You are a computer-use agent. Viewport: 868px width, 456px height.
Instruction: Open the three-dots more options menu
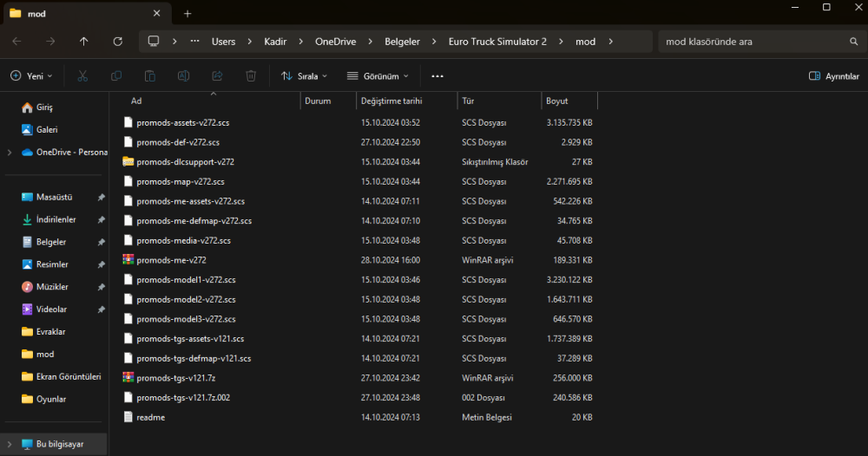coord(437,76)
